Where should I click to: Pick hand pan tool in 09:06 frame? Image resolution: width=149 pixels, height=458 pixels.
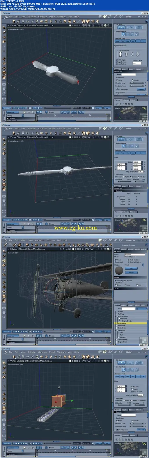coord(4,424)
